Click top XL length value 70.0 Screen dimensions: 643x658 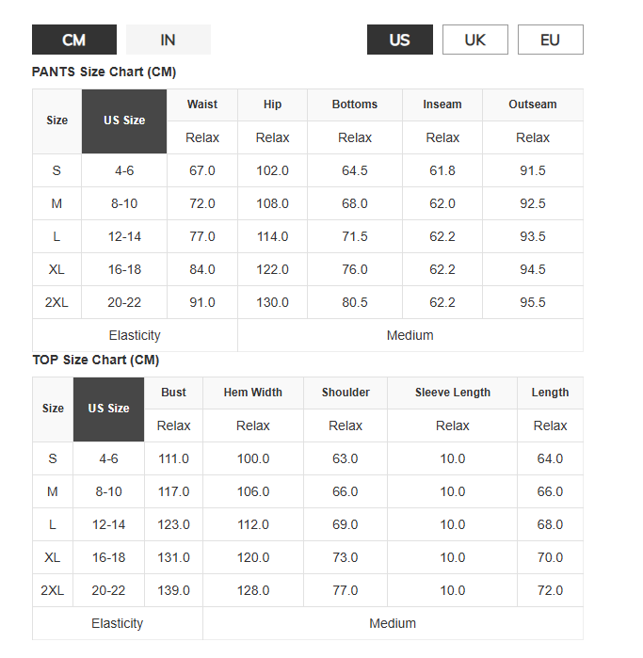click(x=550, y=557)
